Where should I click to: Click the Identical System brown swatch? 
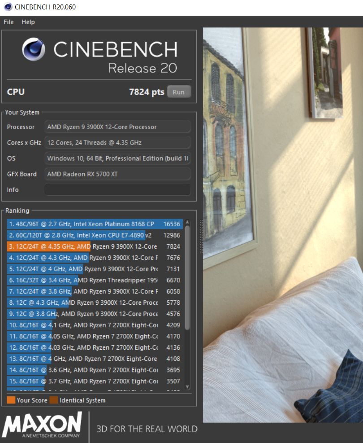pos(54,400)
